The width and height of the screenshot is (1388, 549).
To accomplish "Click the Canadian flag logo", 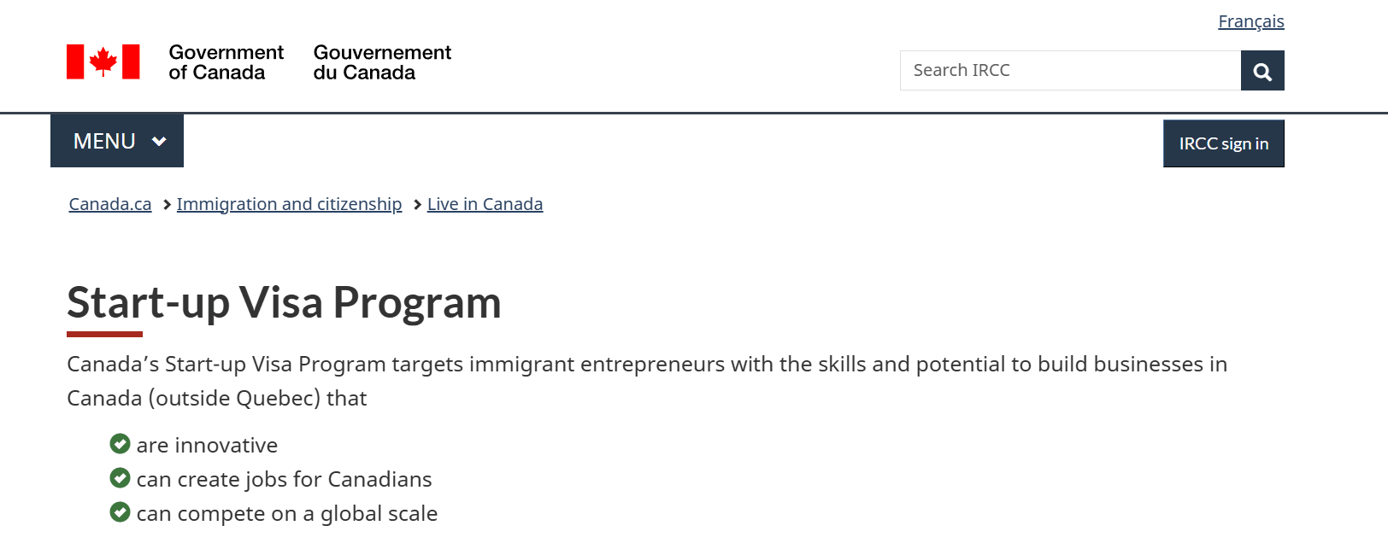I will [105, 60].
